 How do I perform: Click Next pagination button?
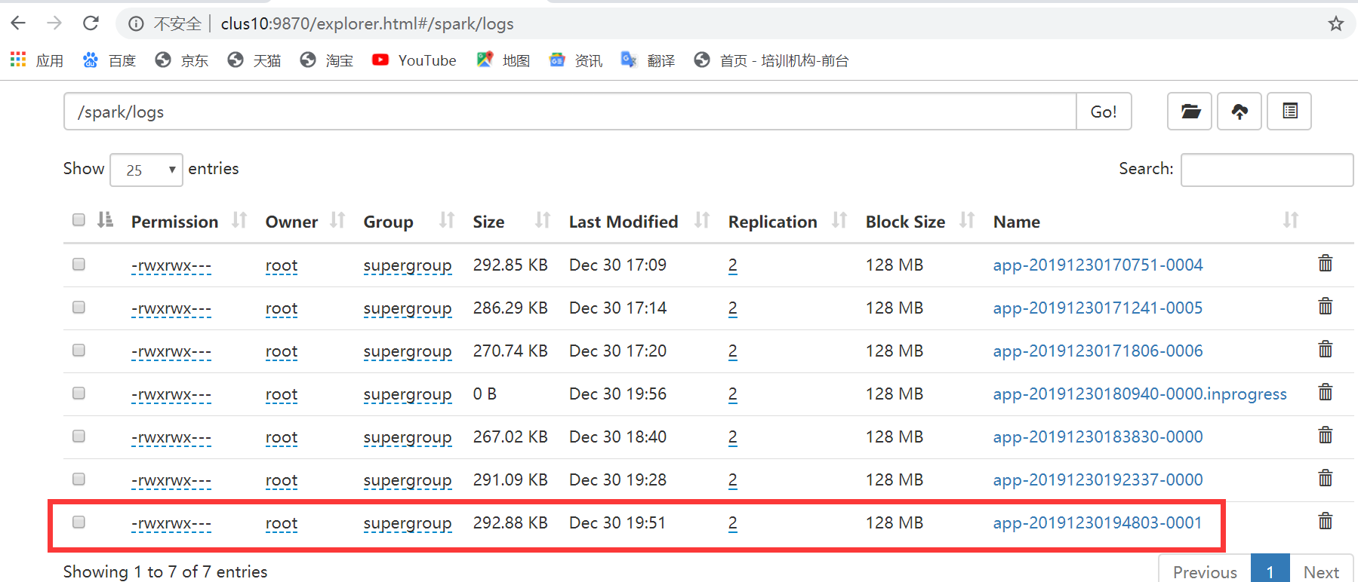point(1321,570)
